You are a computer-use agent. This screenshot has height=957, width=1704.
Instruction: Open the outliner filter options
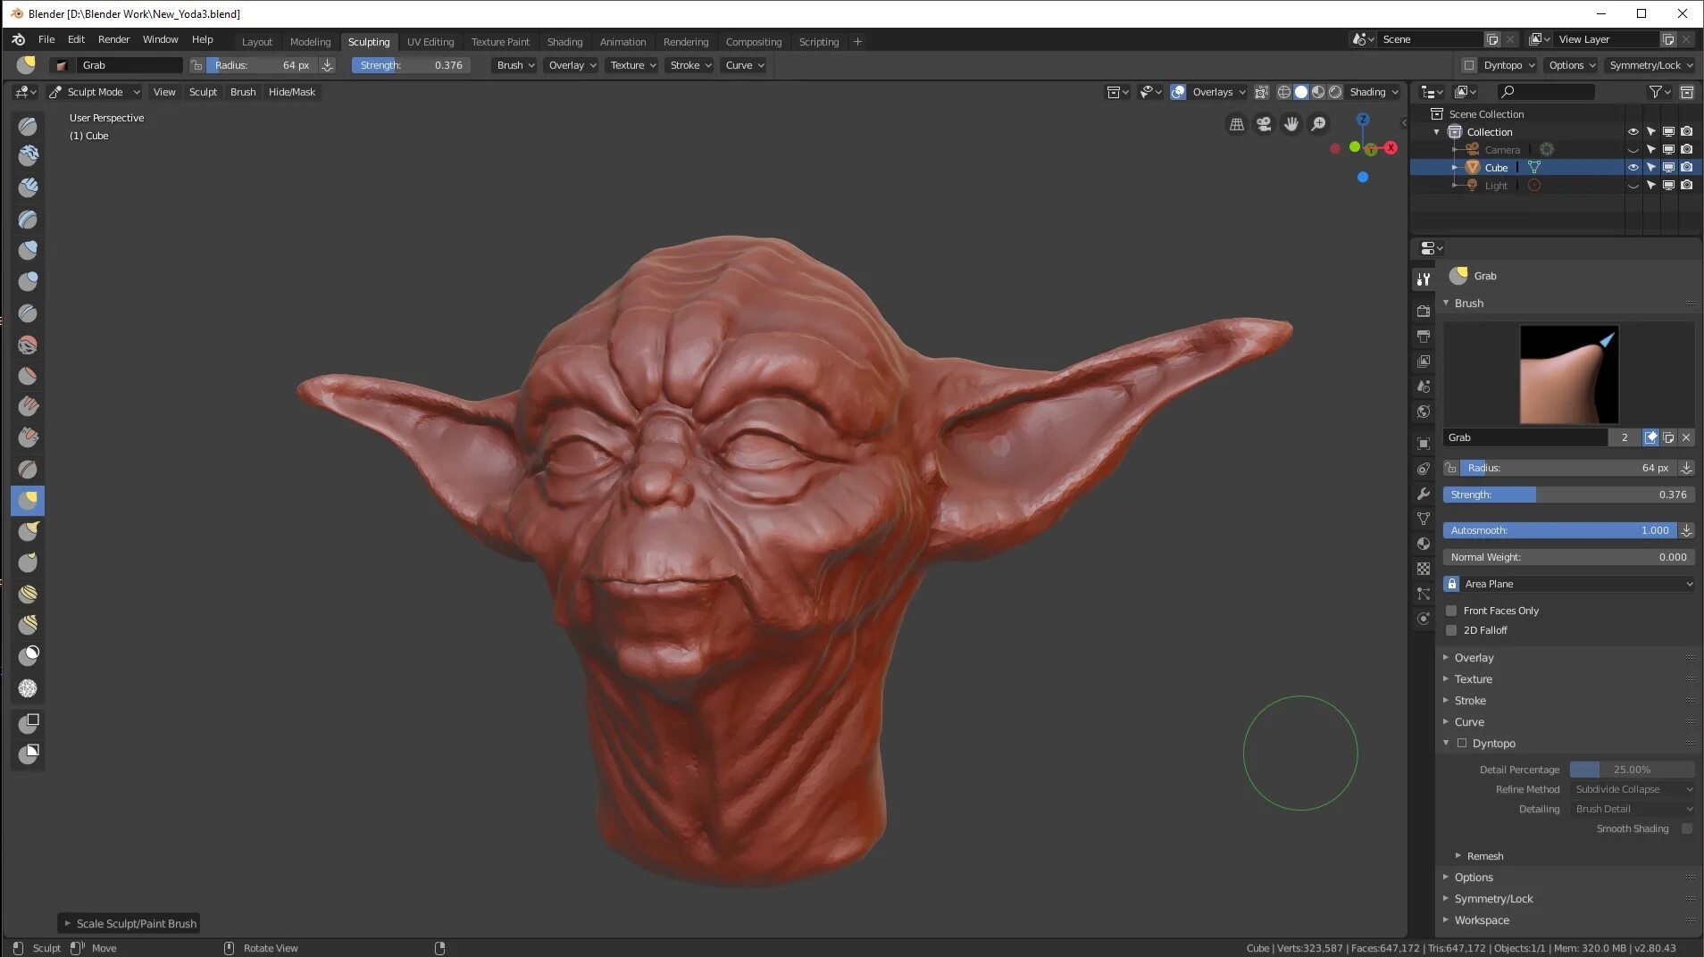coord(1658,92)
